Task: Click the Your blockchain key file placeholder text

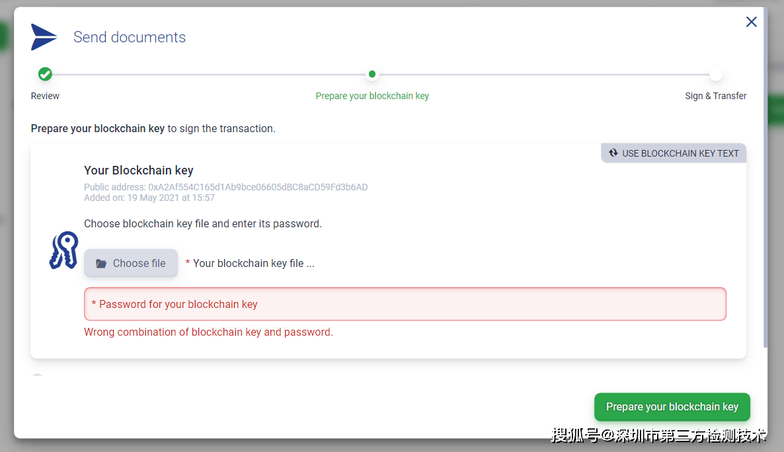Action: click(x=253, y=263)
